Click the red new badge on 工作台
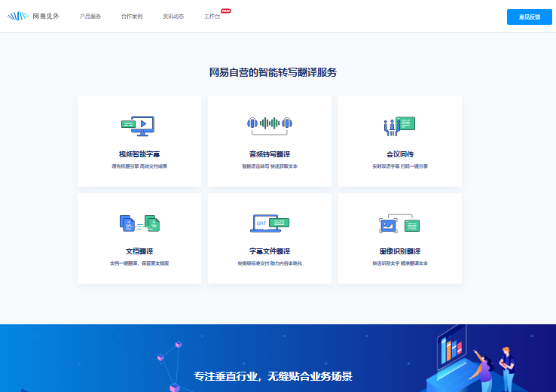The image size is (556, 392). pyautogui.click(x=226, y=11)
